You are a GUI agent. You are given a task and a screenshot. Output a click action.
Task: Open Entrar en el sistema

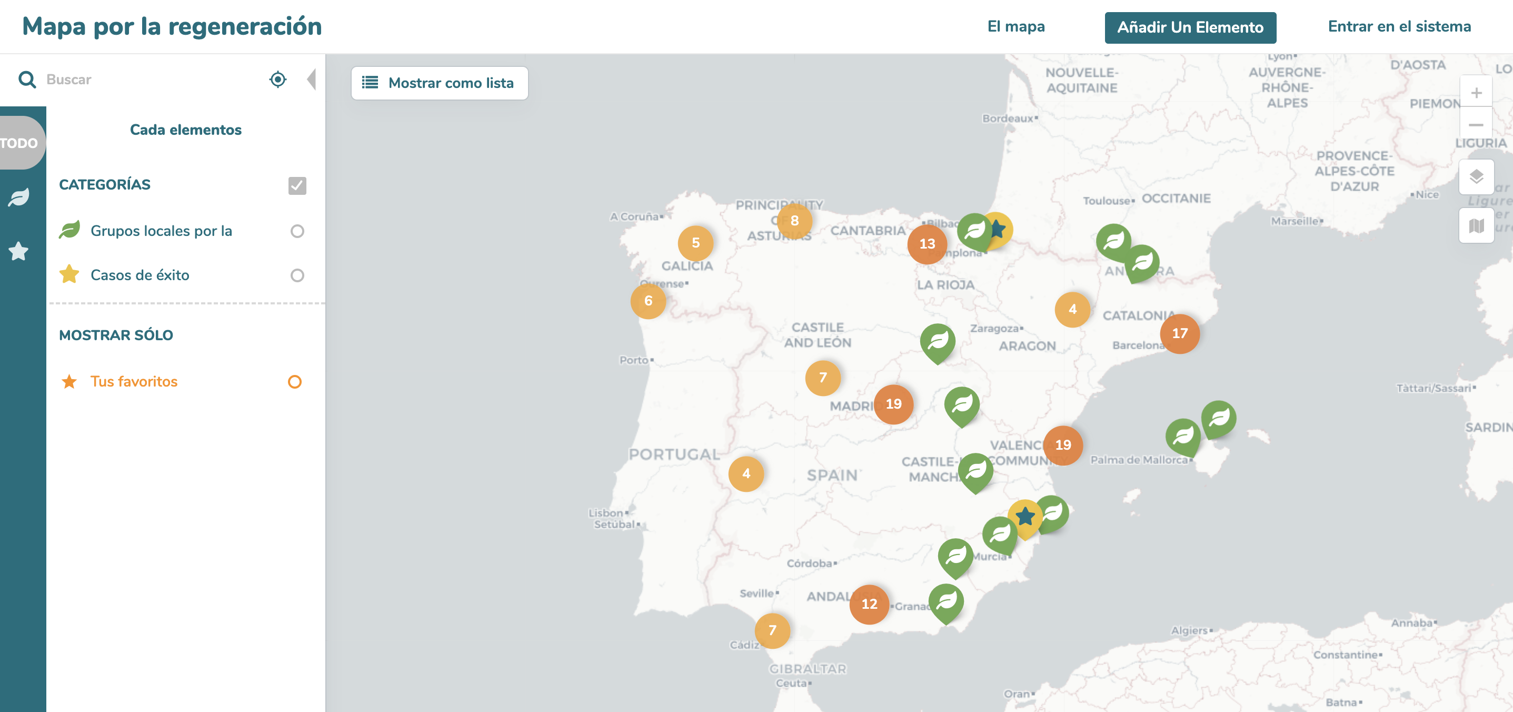click(1399, 26)
